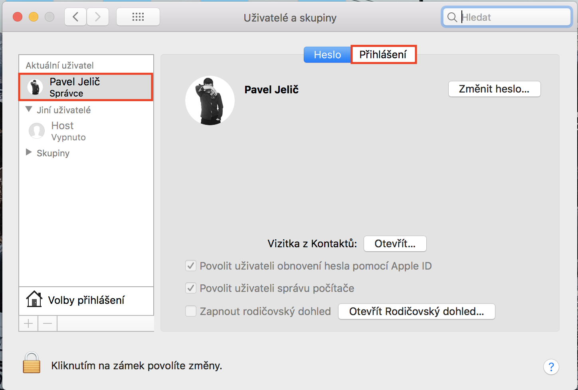Show all preferences grid button
Image resolution: width=578 pixels, height=390 pixels.
click(138, 17)
